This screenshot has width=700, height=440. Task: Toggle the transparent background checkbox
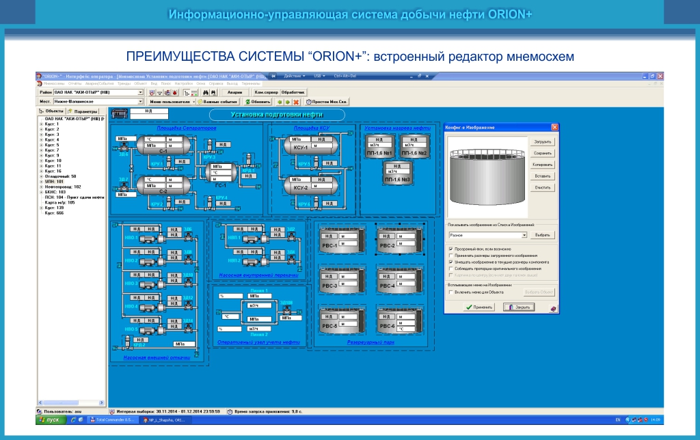451,249
